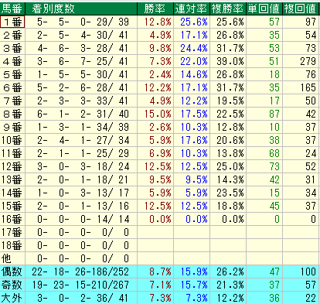This screenshot has height=304, width=320.
Task: Select the 3番 row label
Action: point(12,48)
